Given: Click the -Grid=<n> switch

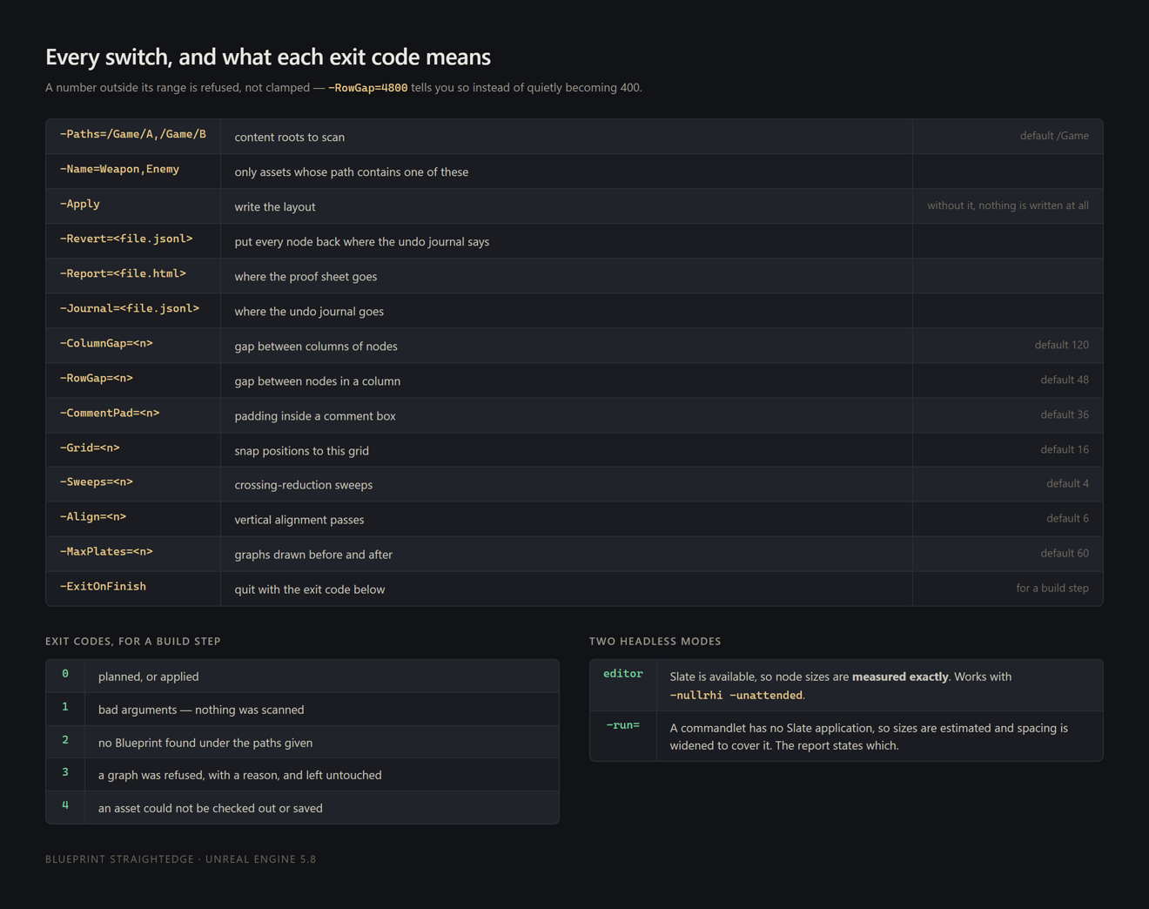Looking at the screenshot, I should (90, 448).
